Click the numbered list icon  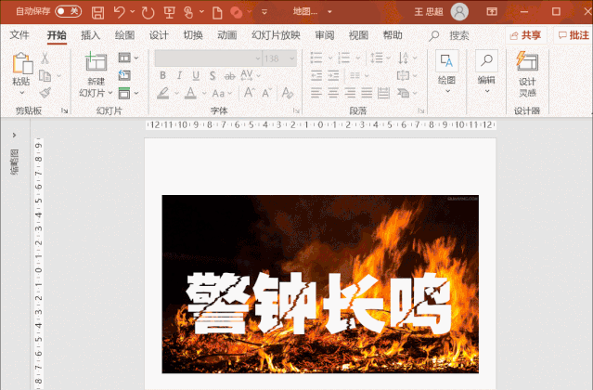pyautogui.click(x=343, y=58)
